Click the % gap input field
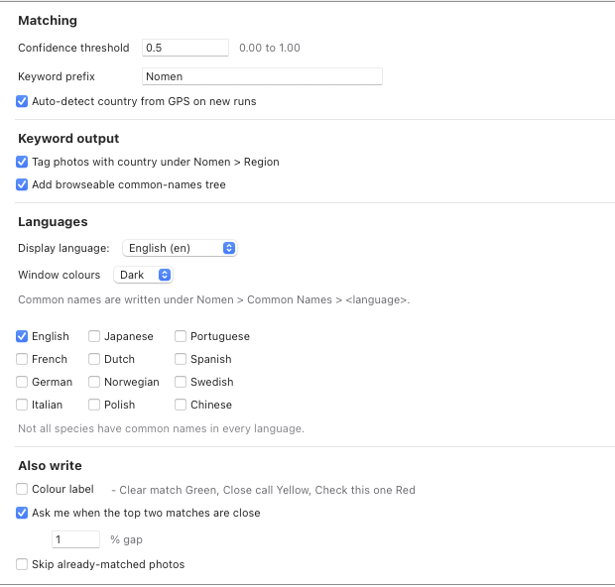Image resolution: width=615 pixels, height=587 pixels. [x=75, y=539]
